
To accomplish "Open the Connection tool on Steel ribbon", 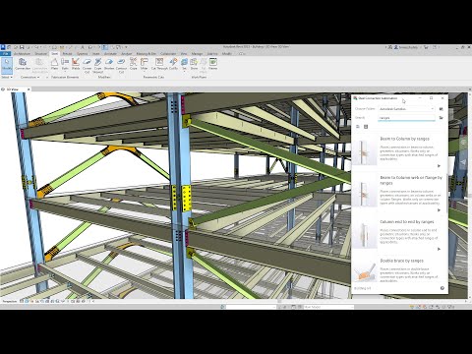I will pyautogui.click(x=23, y=64).
